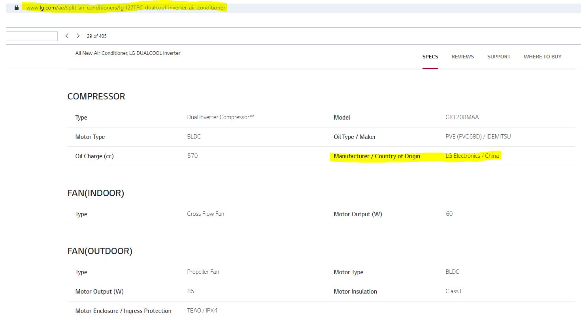The width and height of the screenshot is (581, 320).
Task: Click indoor fan 'Motor Output (W)' label
Action: coord(358,214)
